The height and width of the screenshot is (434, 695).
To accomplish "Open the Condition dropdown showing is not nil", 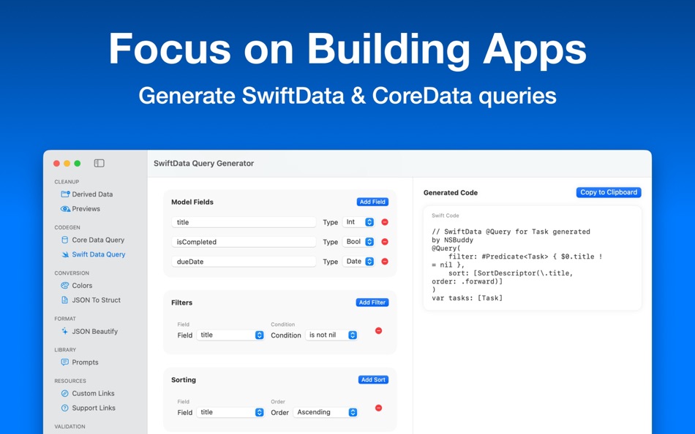I will [x=331, y=335].
